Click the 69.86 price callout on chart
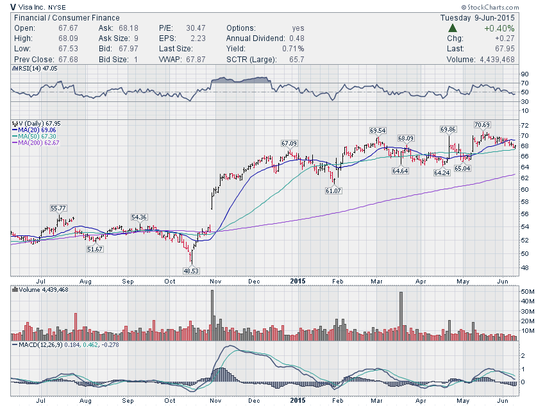545x406 pixels. pos(448,130)
